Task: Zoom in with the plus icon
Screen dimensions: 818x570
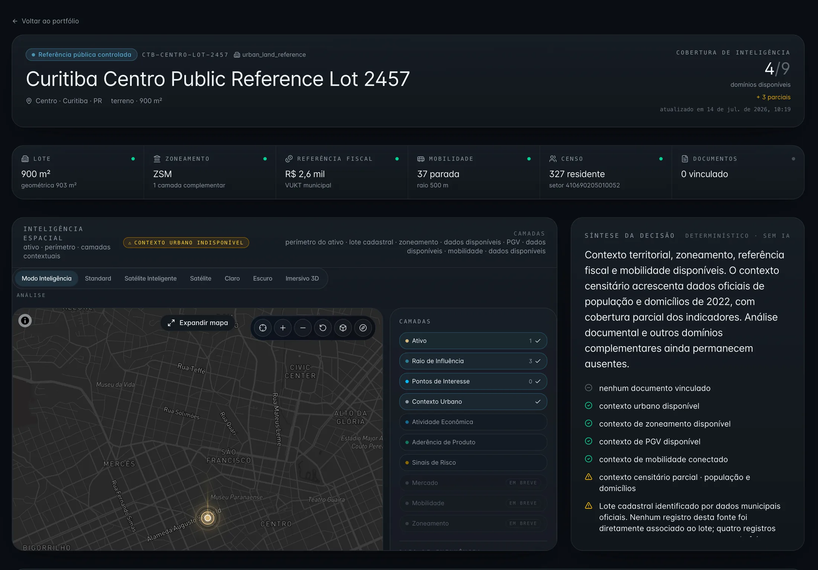Action: tap(283, 328)
